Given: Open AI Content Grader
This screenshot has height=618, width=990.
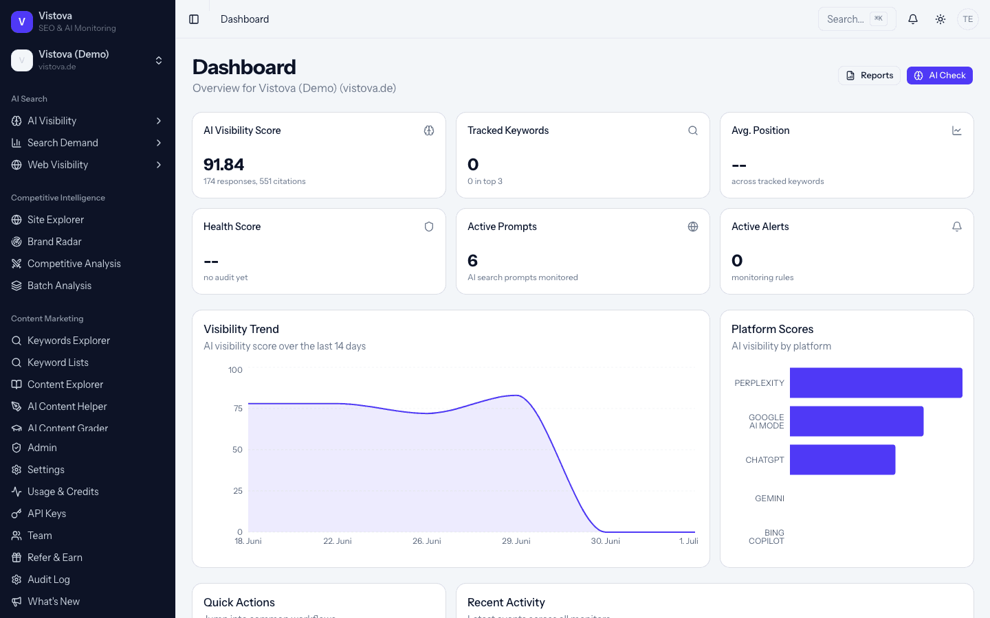Looking at the screenshot, I should click(87, 426).
